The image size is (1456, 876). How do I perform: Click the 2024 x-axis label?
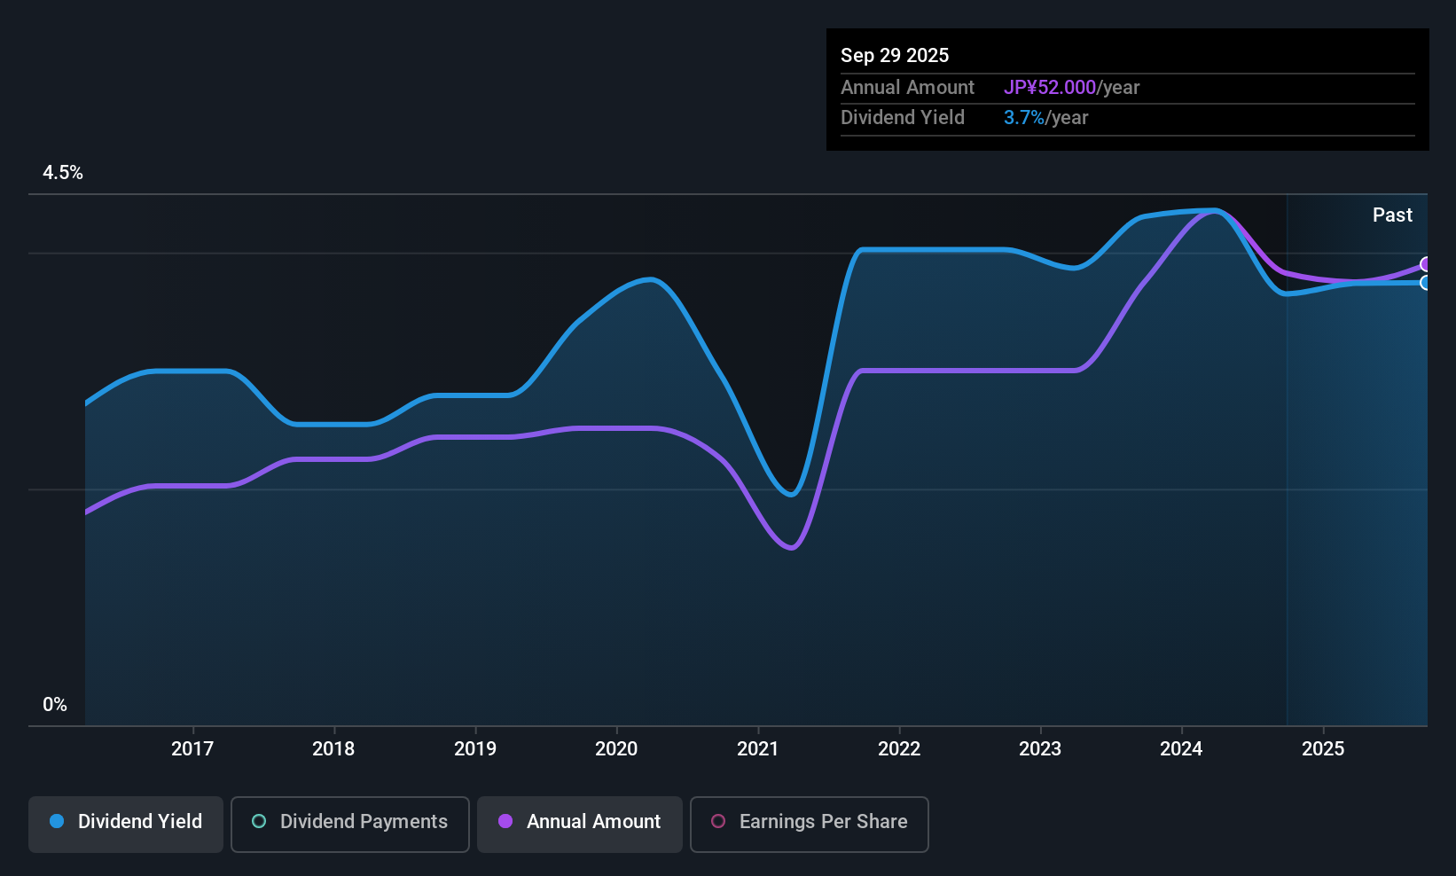click(1181, 749)
